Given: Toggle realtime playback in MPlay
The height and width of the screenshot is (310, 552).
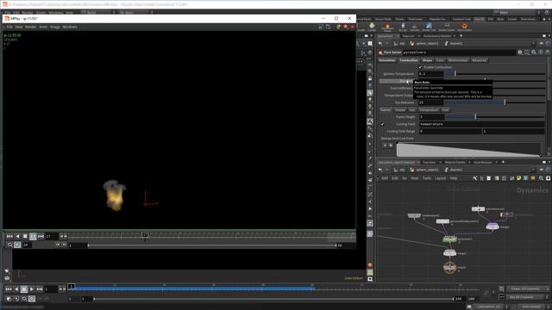Looking at the screenshot, I should pos(17,245).
